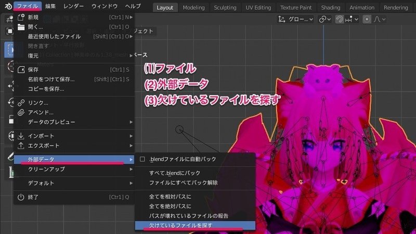Expand the デフォルト submenu
This screenshot has width=416, height=234.
point(74,183)
